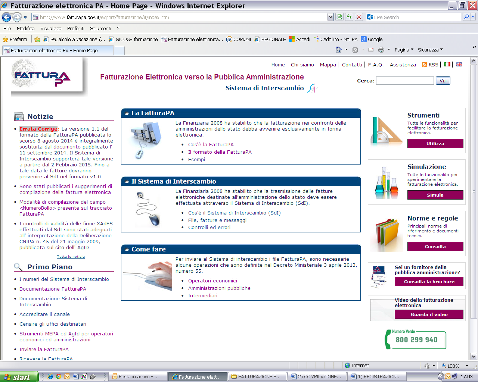This screenshot has height=382, width=478.
Task: Open the Operatori economici link
Action: [212, 281]
